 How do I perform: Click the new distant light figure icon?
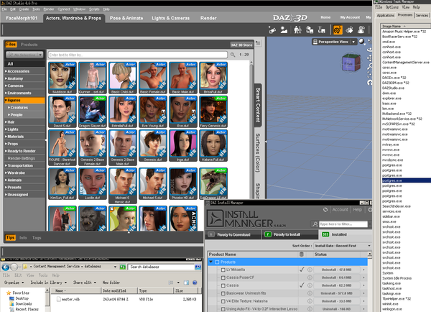pos(284,29)
